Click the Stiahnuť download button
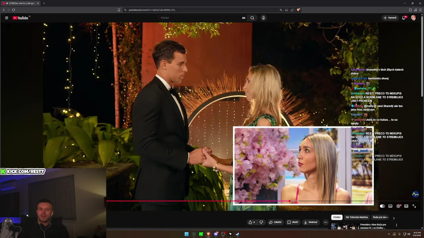The image size is (424, 238). pyautogui.click(x=311, y=222)
